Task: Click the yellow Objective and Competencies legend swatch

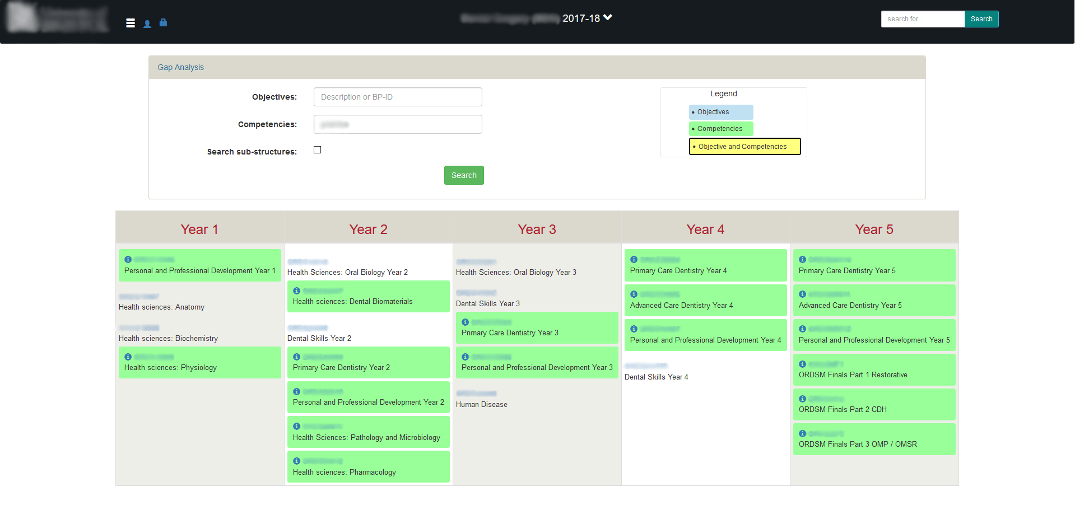Action: 744,147
